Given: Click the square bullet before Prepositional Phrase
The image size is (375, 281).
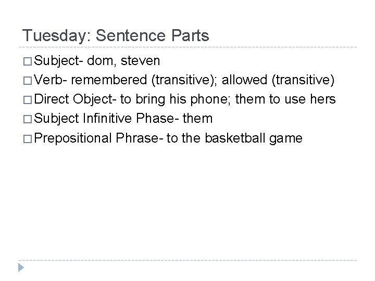Looking at the screenshot, I should (x=27, y=138).
